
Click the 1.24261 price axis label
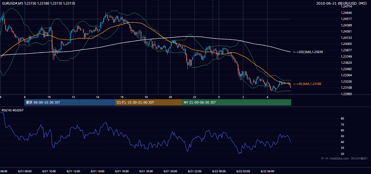[346, 31]
